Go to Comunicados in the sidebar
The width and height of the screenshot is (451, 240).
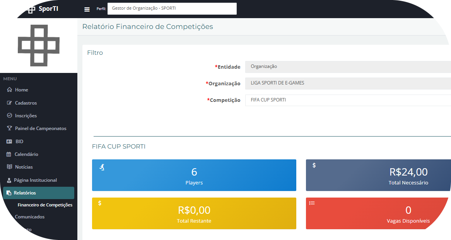click(30, 217)
